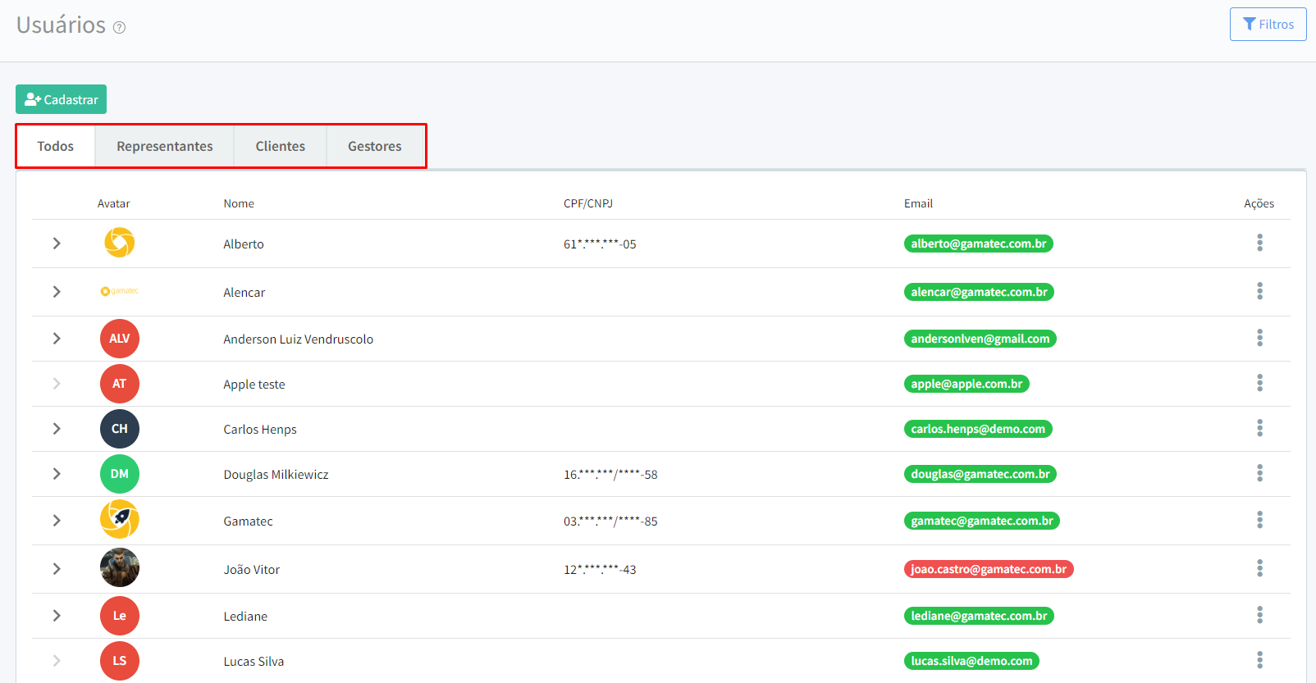
Task: Click the Nome column header
Action: (239, 203)
